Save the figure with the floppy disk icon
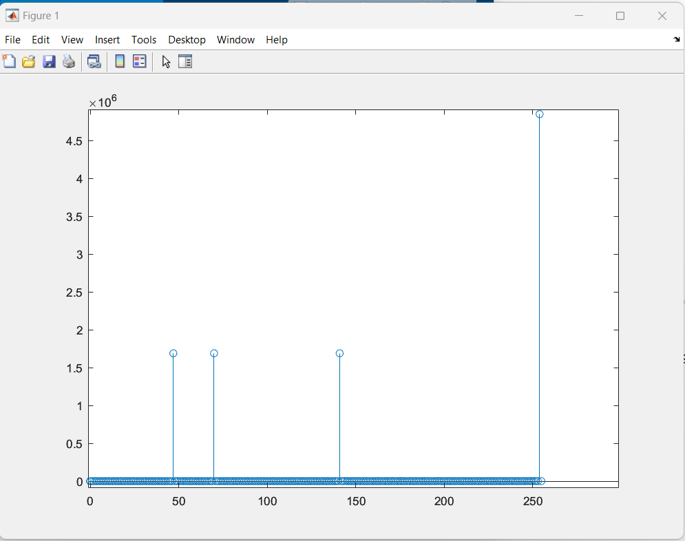Image resolution: width=685 pixels, height=541 pixels. click(x=49, y=61)
